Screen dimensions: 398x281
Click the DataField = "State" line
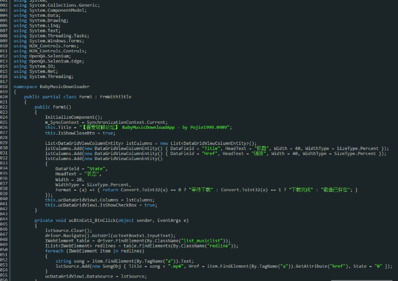81,168
